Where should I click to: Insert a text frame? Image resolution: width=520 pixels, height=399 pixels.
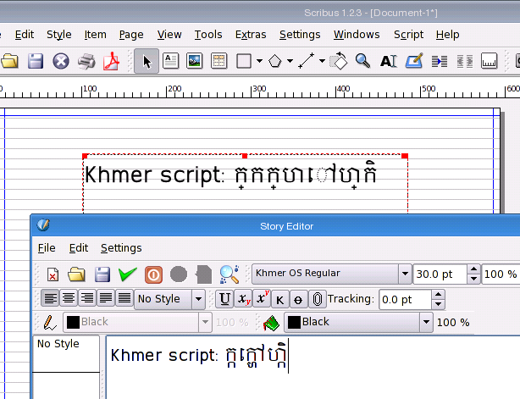[x=170, y=61]
